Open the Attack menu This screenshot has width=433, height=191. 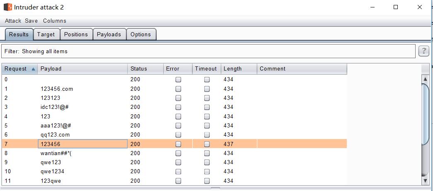click(13, 21)
